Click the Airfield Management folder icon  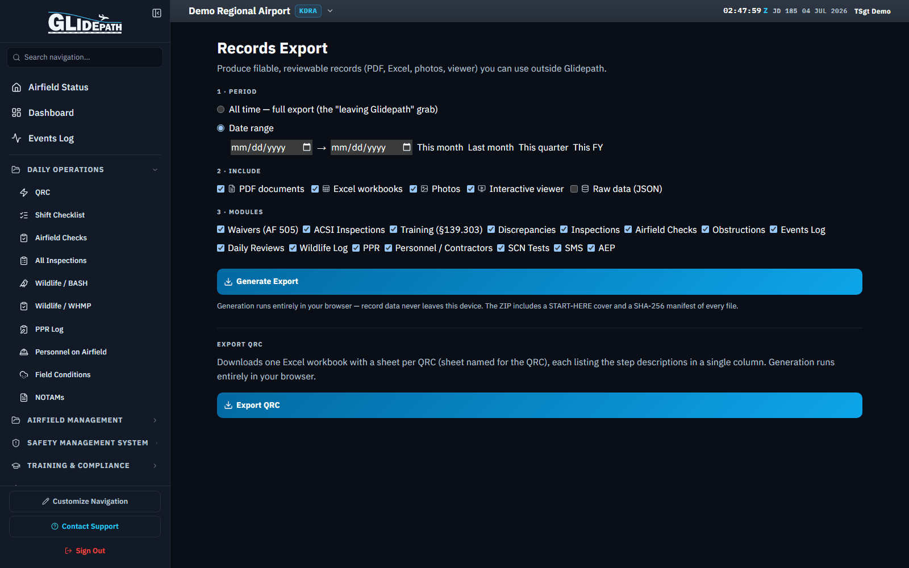(16, 420)
